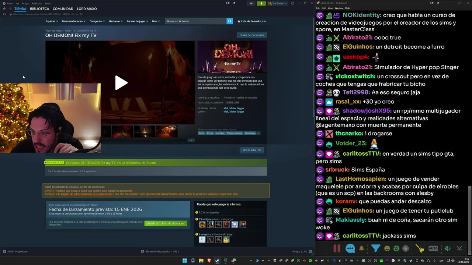Image resolution: width=472 pixels, height=265 pixels.
Task: Click the ESP language indicator
Action: (x=441, y=261)
